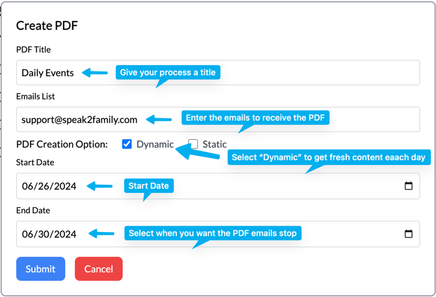Click the 'Enter the emails to receive' callout
Screen dimensions: 436x297
point(255,118)
